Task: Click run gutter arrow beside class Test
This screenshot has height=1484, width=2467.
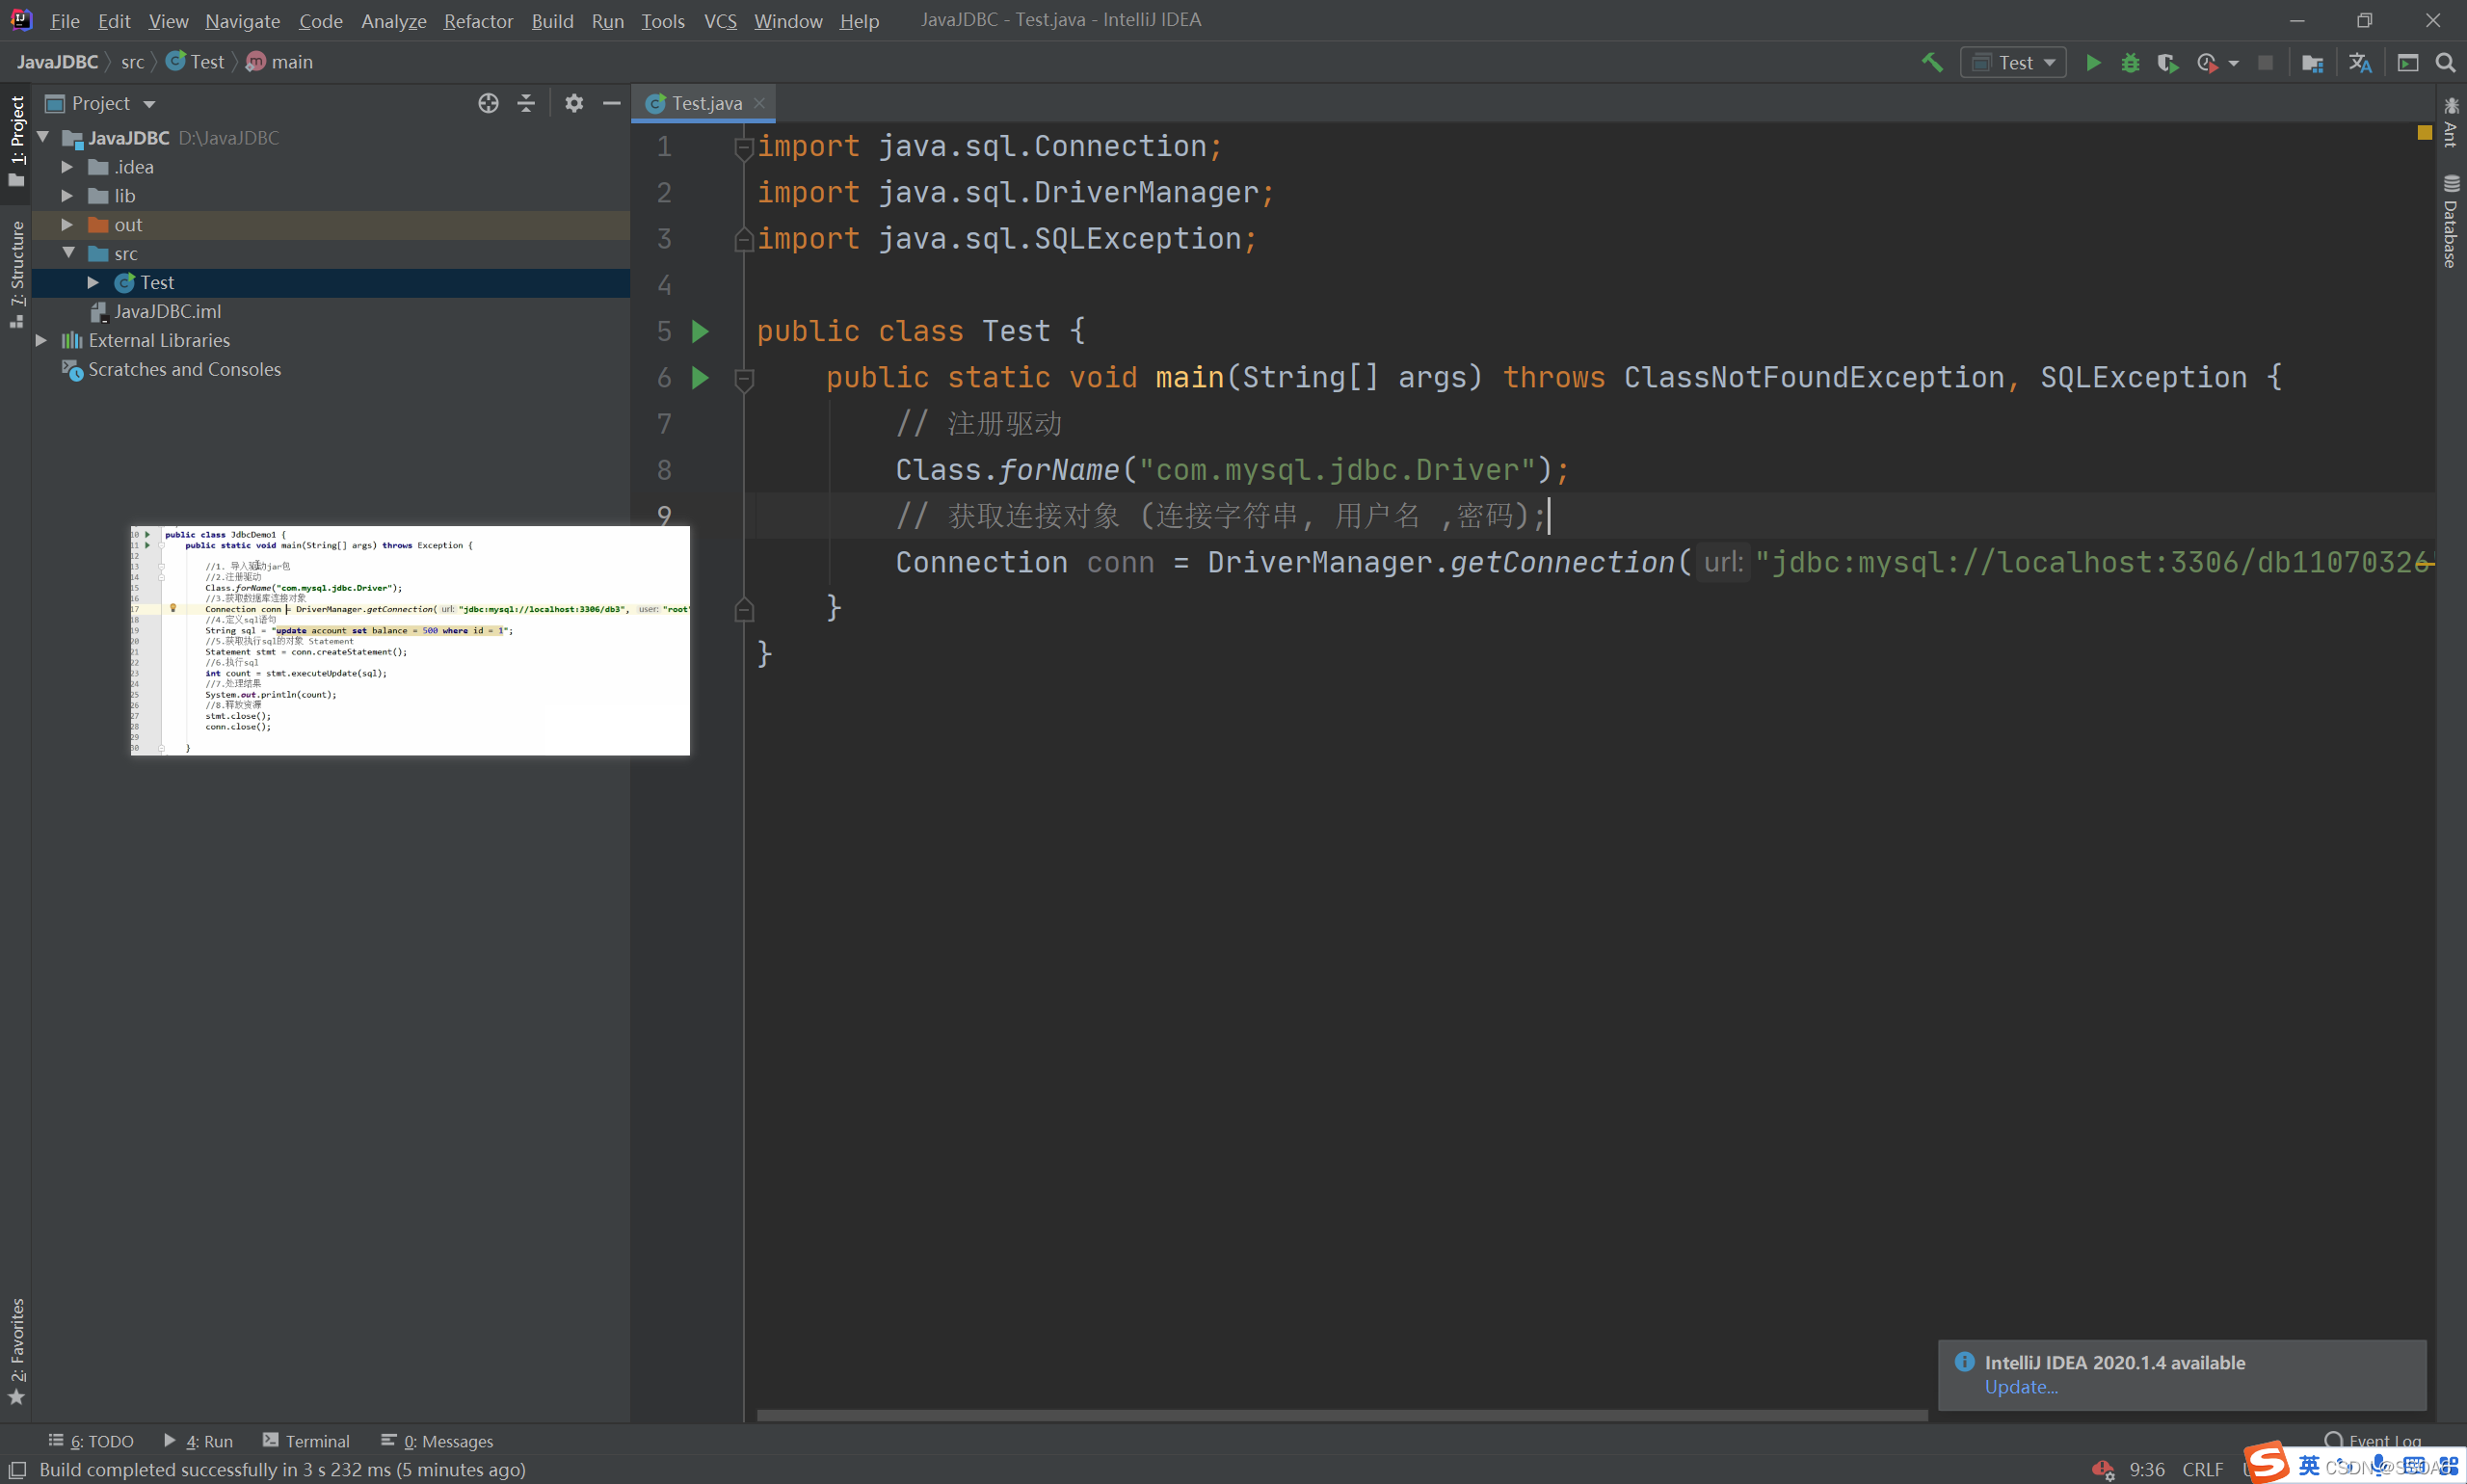Action: point(700,331)
